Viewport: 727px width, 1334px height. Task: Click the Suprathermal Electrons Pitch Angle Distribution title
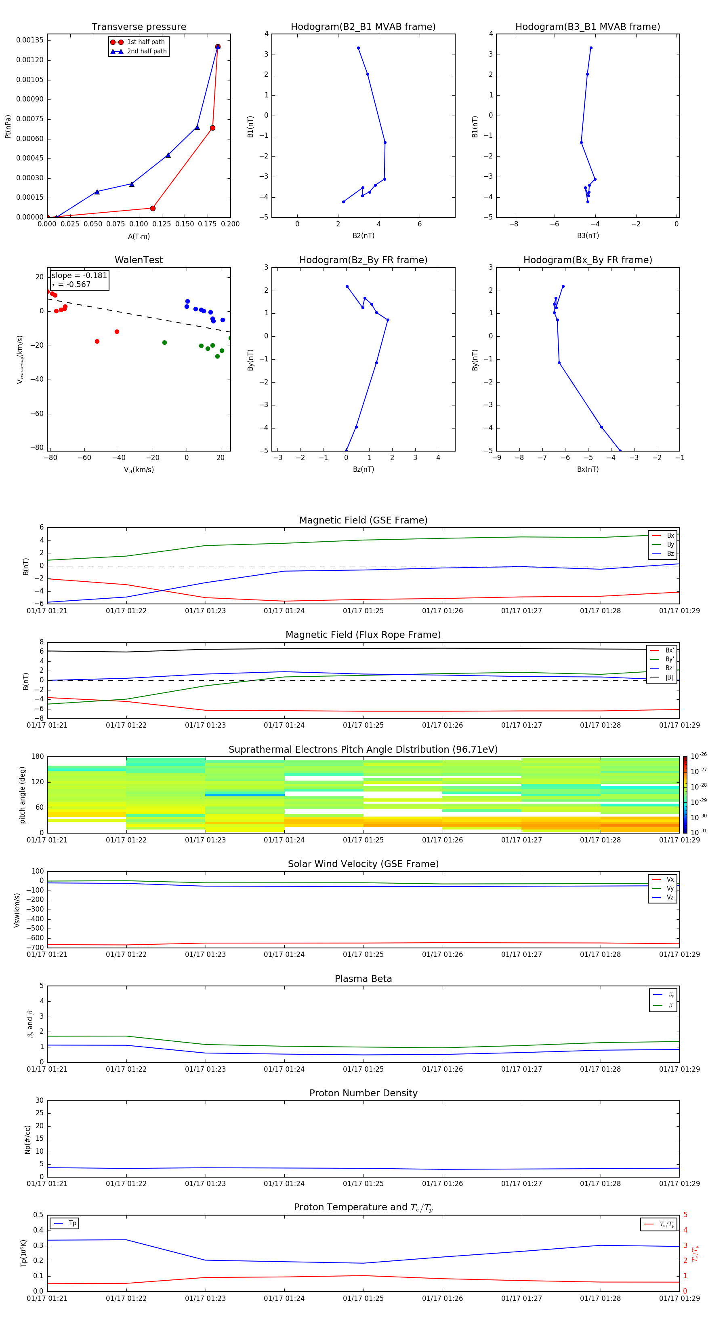(363, 750)
